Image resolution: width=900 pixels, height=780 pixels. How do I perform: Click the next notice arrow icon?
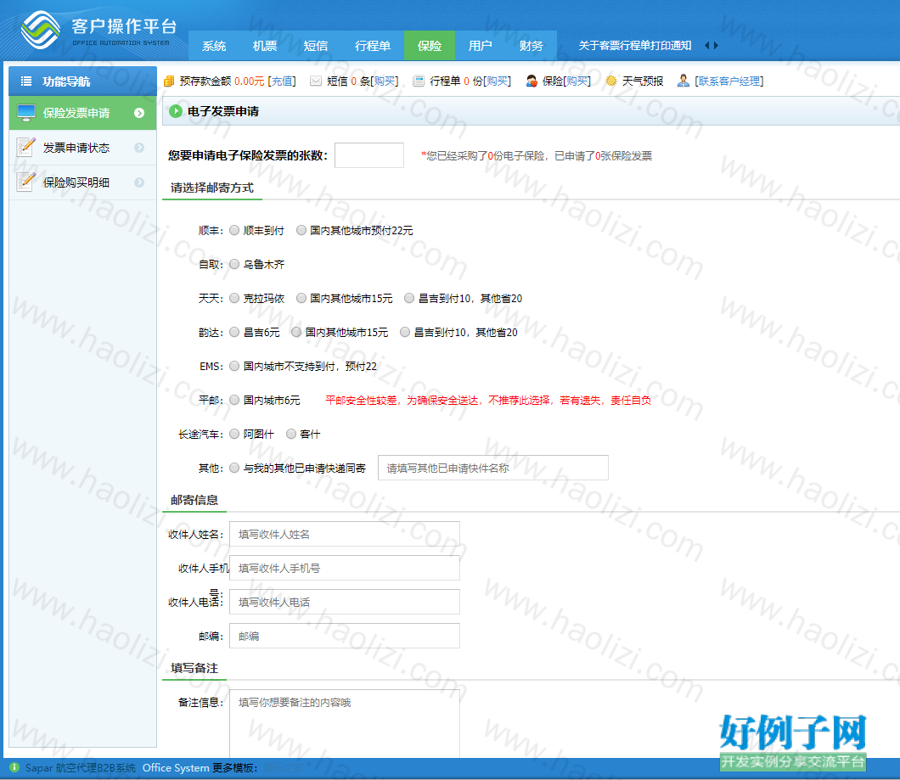(716, 45)
